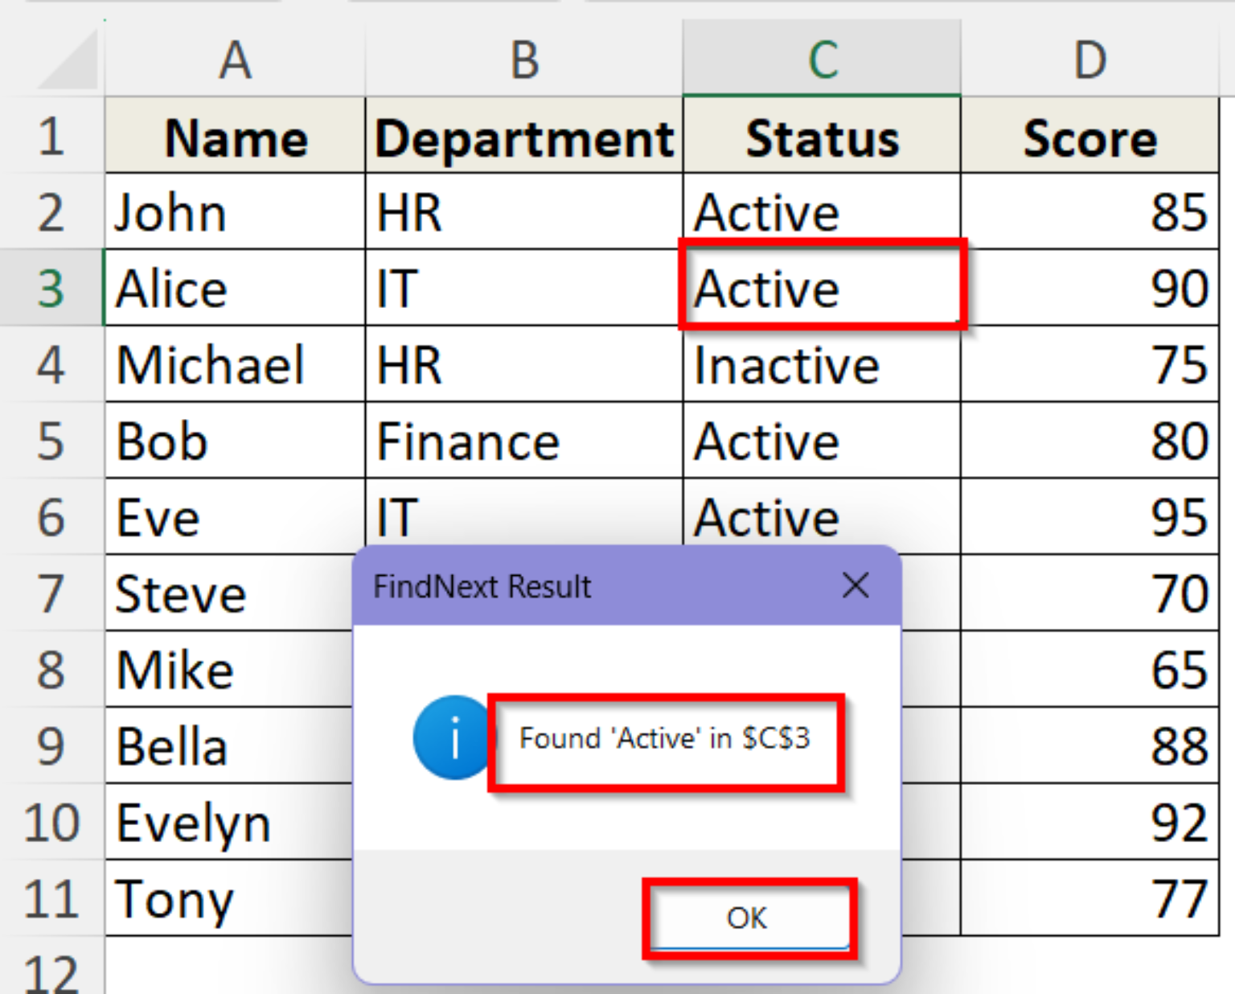This screenshot has height=994, width=1235.
Task: Select the cell containing Evelyn
Action: 229,822
